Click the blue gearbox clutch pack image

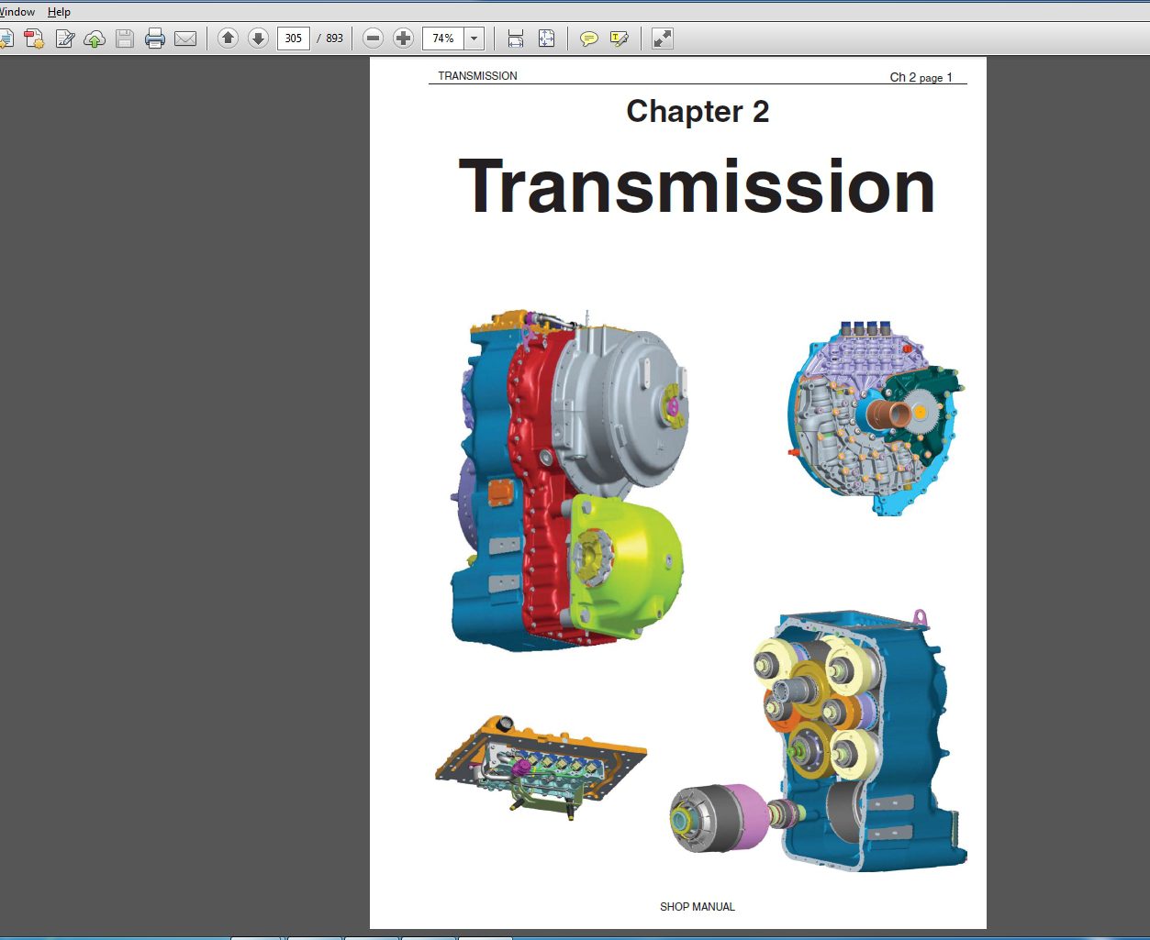(817, 739)
